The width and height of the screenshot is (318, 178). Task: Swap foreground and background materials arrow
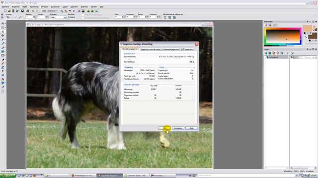306,37
